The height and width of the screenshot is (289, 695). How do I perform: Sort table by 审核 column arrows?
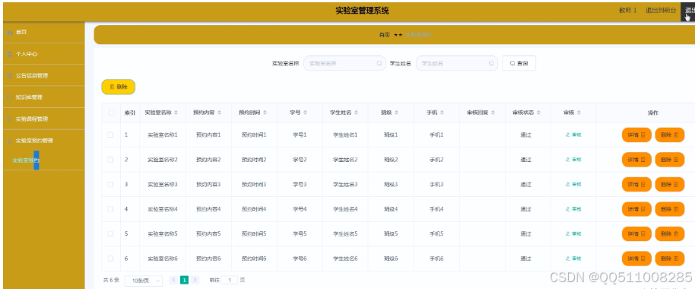coord(579,113)
